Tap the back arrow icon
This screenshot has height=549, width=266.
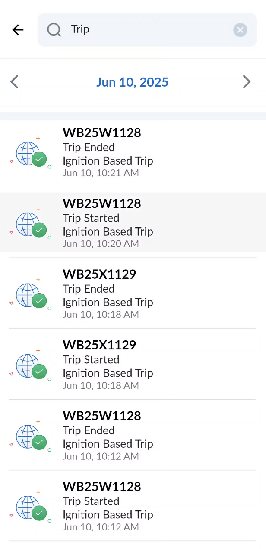18,30
